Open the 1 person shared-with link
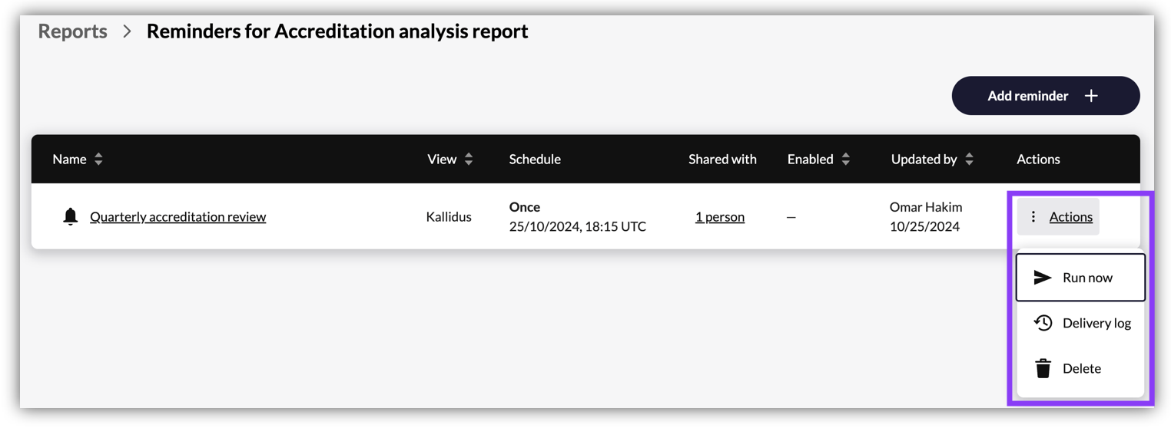Viewport: 1171px width, 428px height. click(720, 217)
